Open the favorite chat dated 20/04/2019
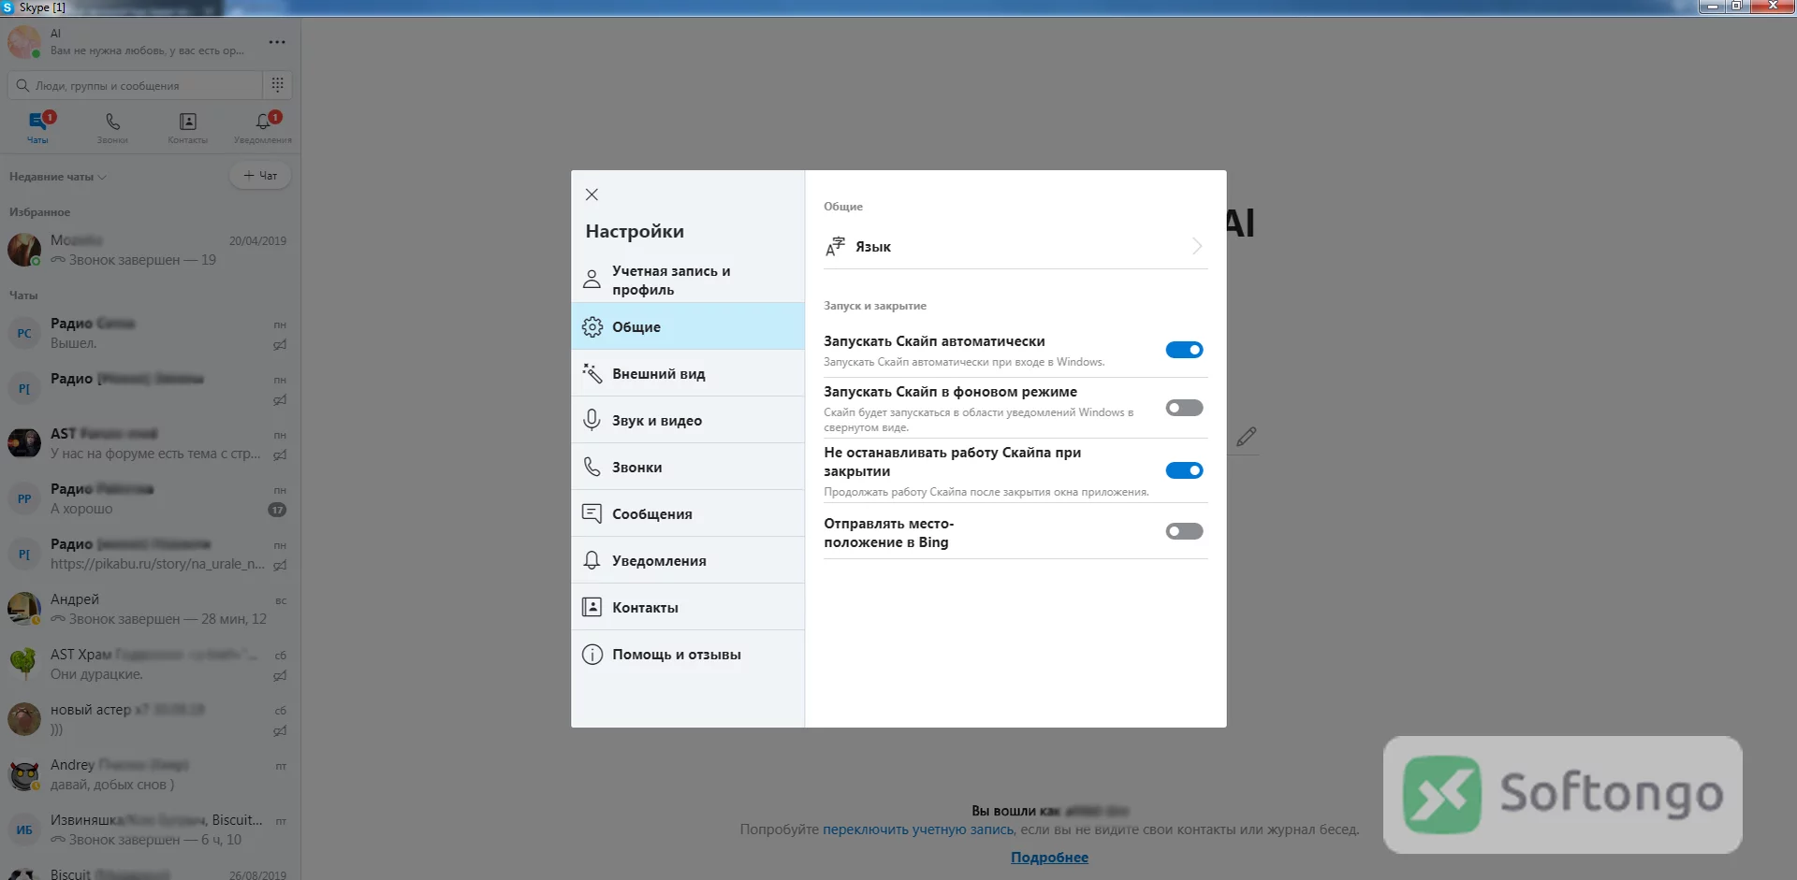 tap(150, 250)
